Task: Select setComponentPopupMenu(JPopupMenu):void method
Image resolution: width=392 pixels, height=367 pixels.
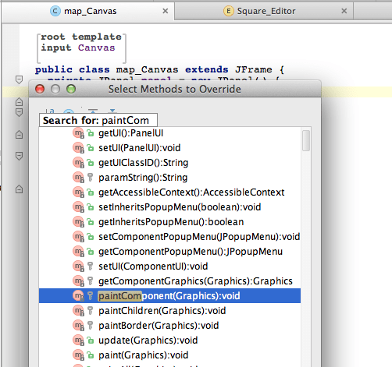Action: 169,237
